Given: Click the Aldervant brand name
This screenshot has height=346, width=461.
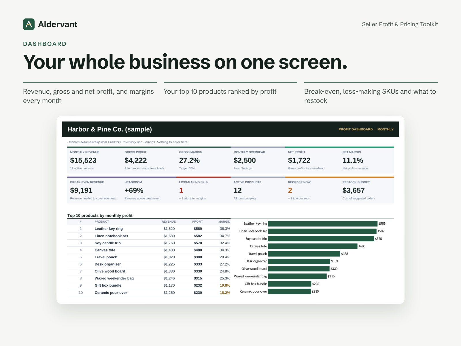Looking at the screenshot, I should click(58, 24).
